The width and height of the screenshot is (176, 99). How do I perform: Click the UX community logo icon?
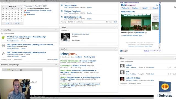coord(3,53)
